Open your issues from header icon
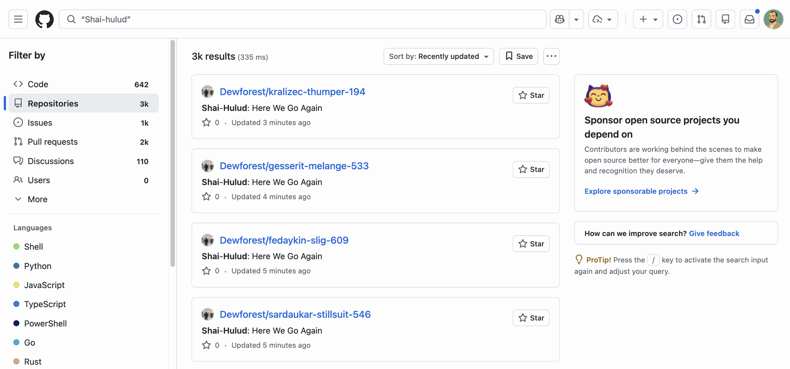The image size is (790, 369). tap(677, 19)
